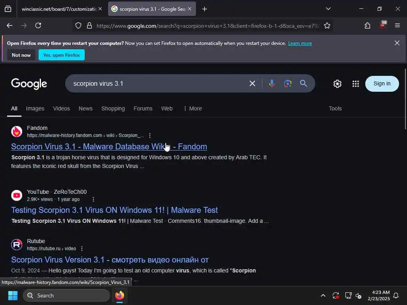Open Scorpion Virus Version 3.1 Rutube link

pos(110,260)
